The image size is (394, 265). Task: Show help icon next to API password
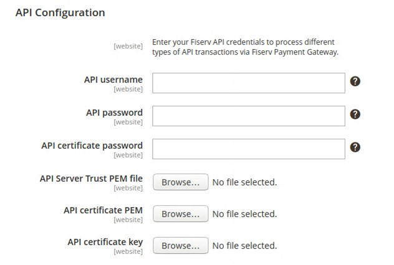coord(355,114)
